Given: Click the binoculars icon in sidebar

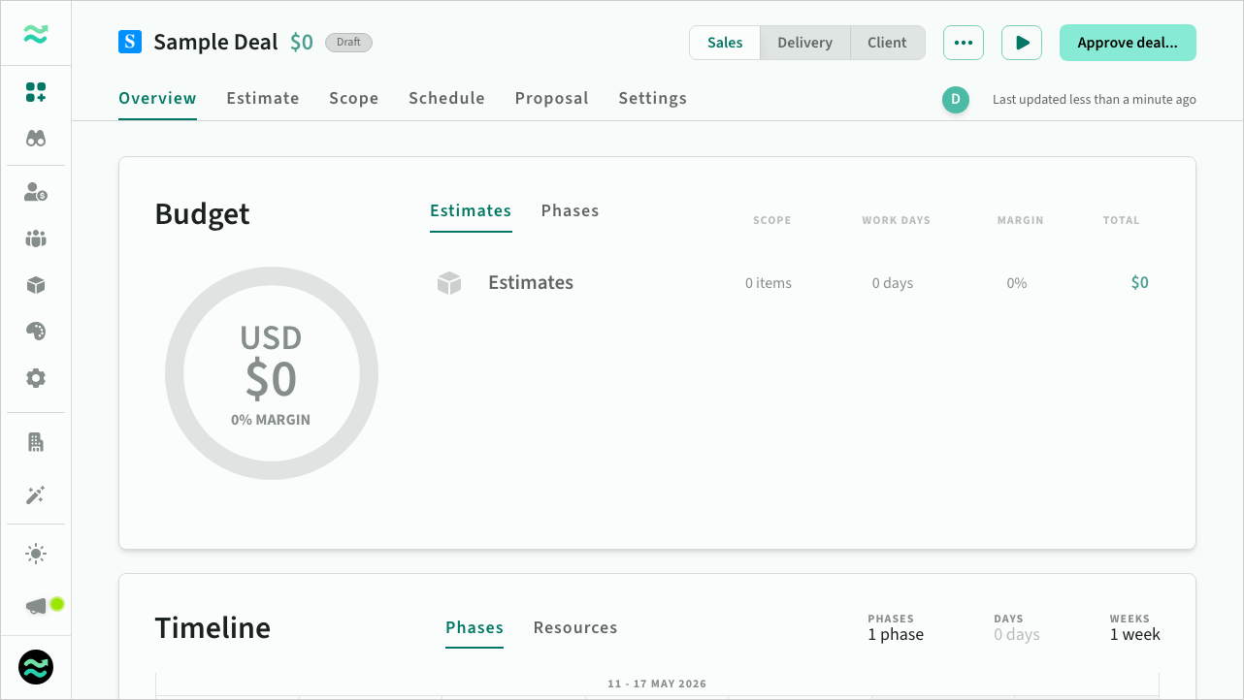Looking at the screenshot, I should tap(36, 139).
